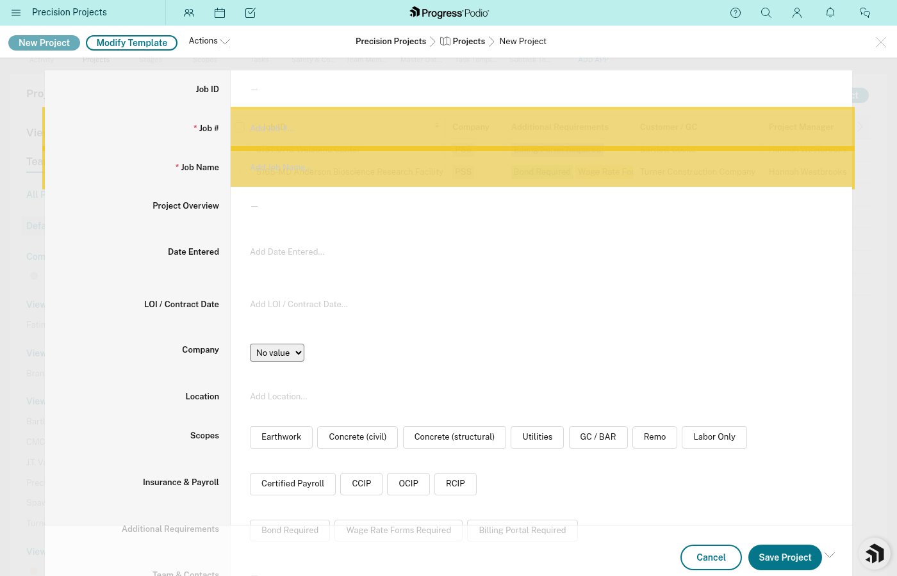Click the Podio logo in the header
This screenshot has height=576, width=897.
coord(448,13)
